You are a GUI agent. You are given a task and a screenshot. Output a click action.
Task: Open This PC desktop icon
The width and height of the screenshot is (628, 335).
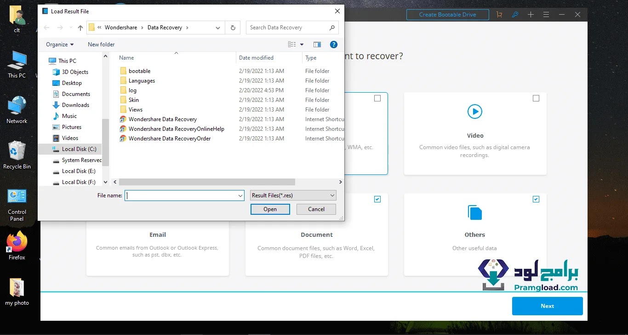coord(17,65)
